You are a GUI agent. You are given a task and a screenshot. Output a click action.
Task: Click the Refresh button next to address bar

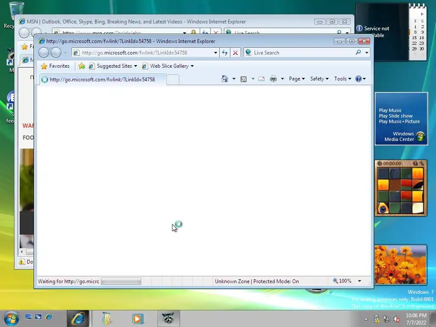pyautogui.click(x=225, y=52)
